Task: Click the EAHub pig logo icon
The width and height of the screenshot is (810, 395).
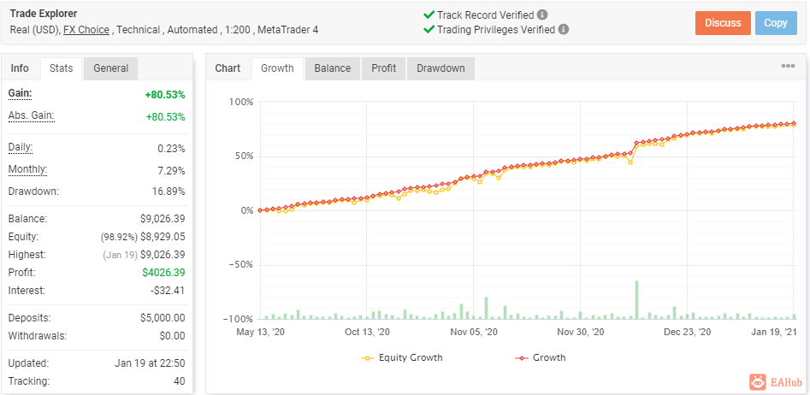Action: pyautogui.click(x=757, y=382)
